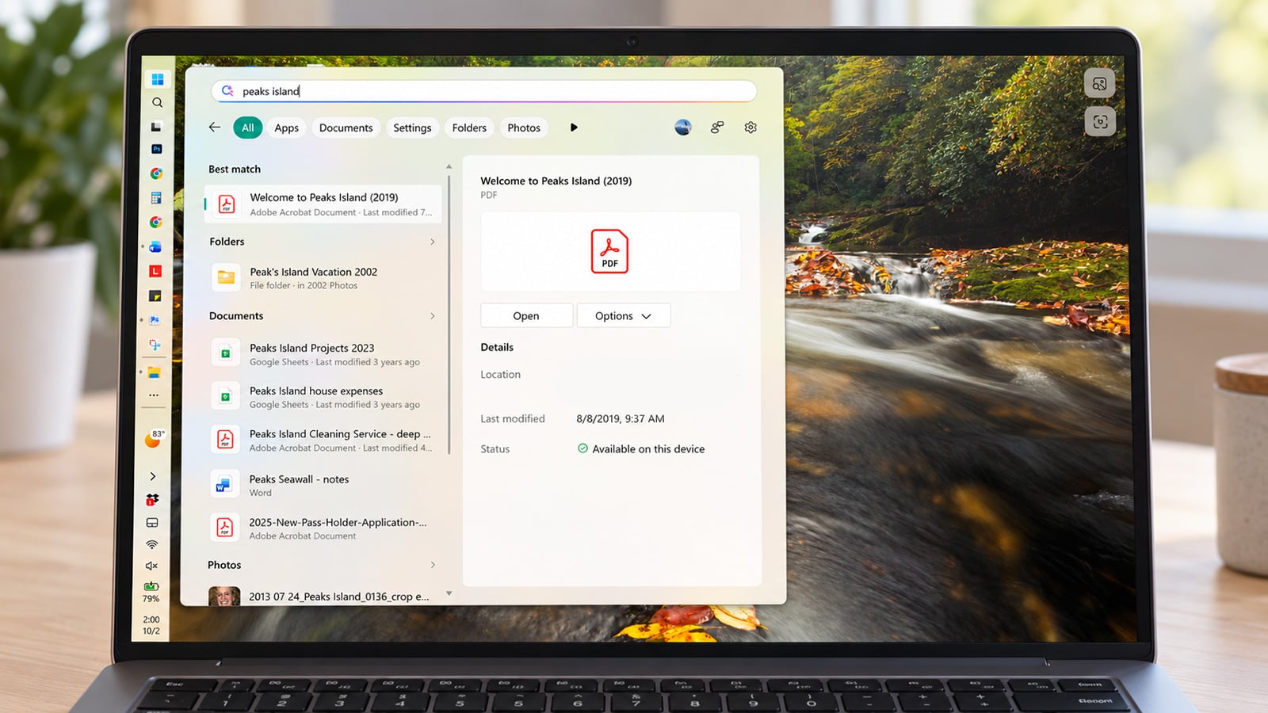The width and height of the screenshot is (1268, 713).
Task: Click the muted volume tray icon
Action: 151,566
